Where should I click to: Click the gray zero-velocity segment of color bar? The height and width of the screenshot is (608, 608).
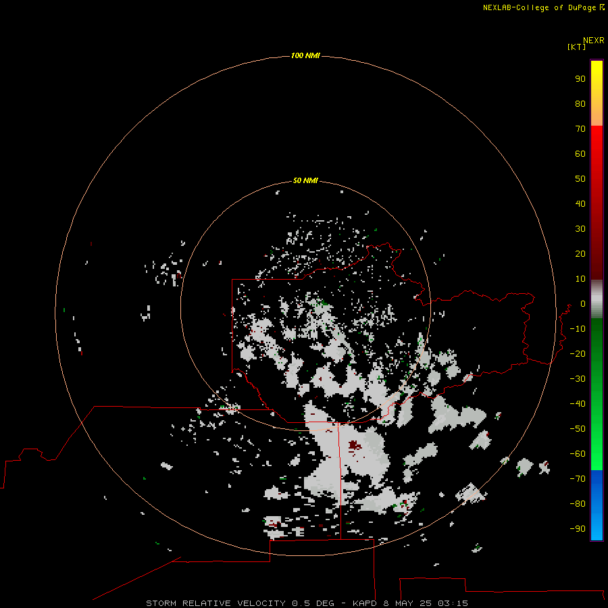[597, 299]
